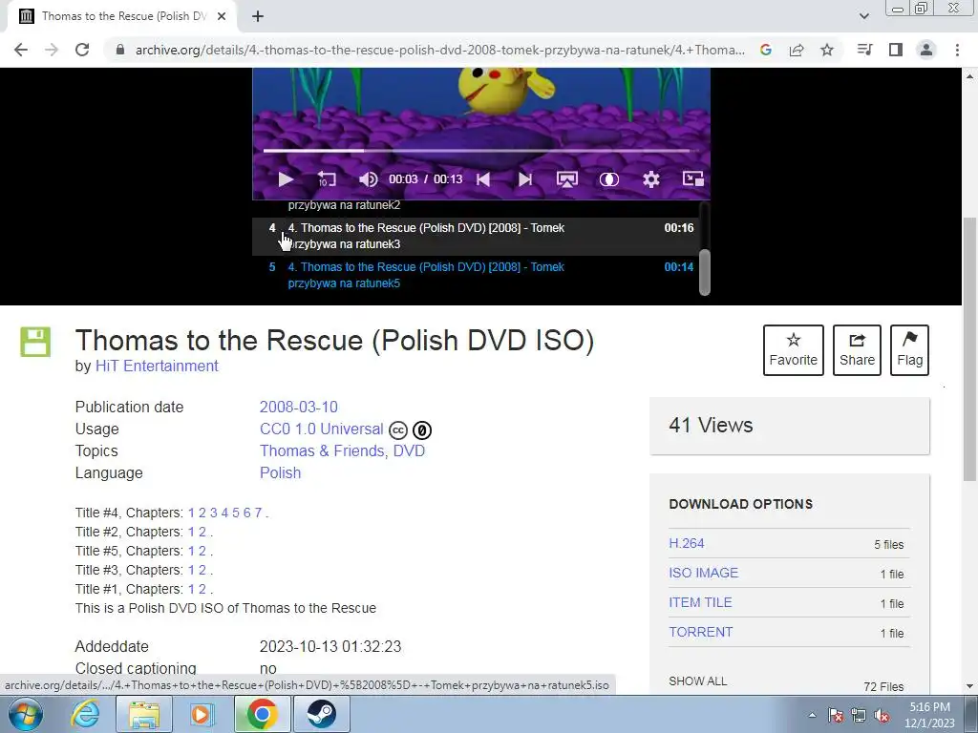Skip to previous playlist item
The image size is (978, 733).
[482, 179]
